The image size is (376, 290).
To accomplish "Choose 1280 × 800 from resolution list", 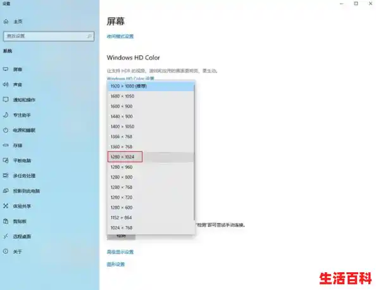I will 151,177.
